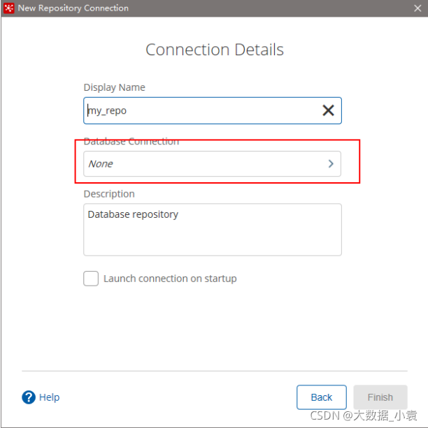Viewport: 428px width, 428px height.
Task: Open the Database Connection selector showing None
Action: pyautogui.click(x=212, y=164)
